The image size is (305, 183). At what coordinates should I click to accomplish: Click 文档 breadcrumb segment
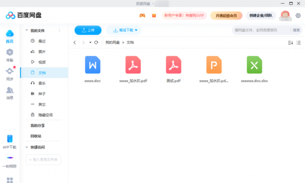[130, 42]
